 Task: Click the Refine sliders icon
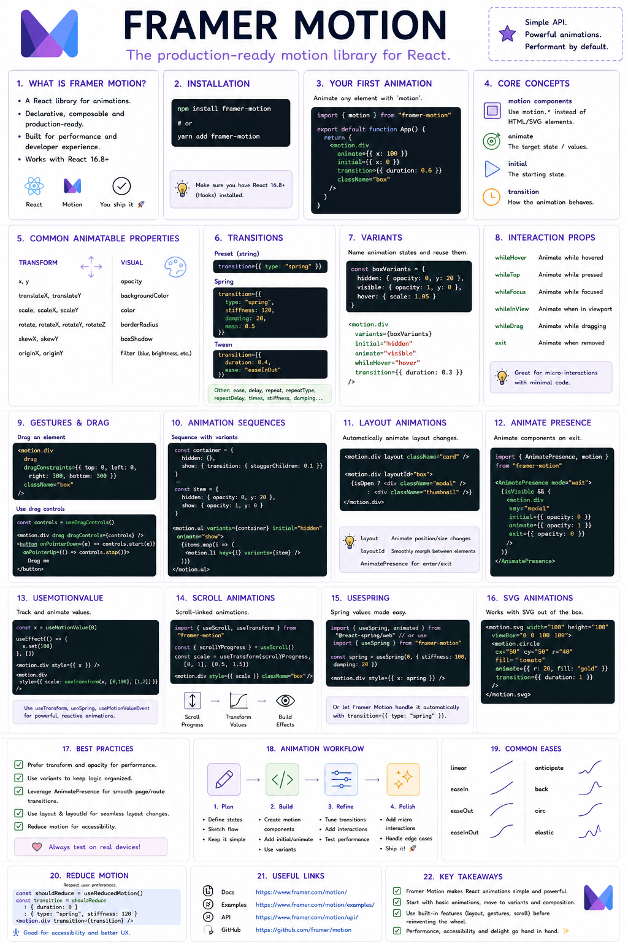341,780
